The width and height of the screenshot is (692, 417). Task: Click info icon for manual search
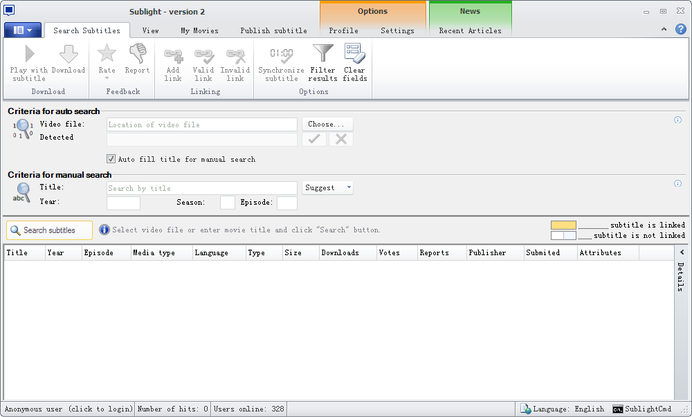click(678, 183)
